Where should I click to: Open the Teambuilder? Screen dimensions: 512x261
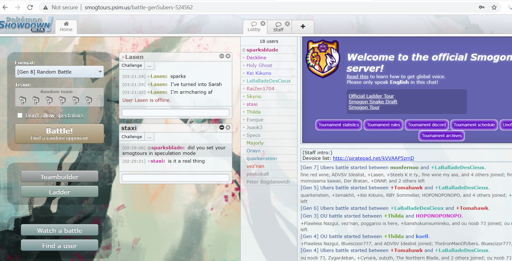coord(59,177)
